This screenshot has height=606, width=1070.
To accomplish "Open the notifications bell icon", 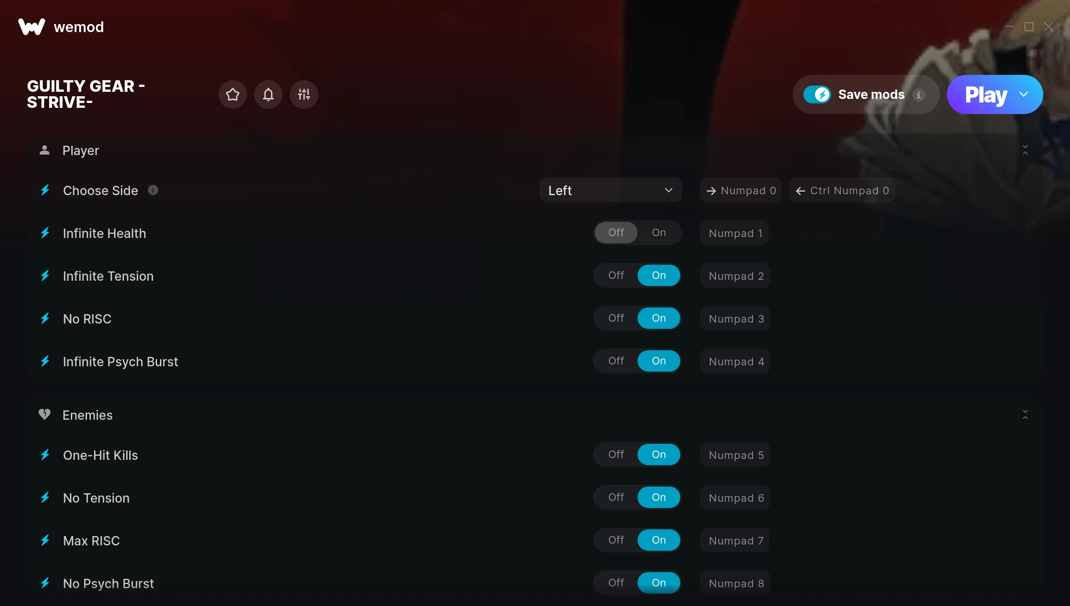I will 268,94.
